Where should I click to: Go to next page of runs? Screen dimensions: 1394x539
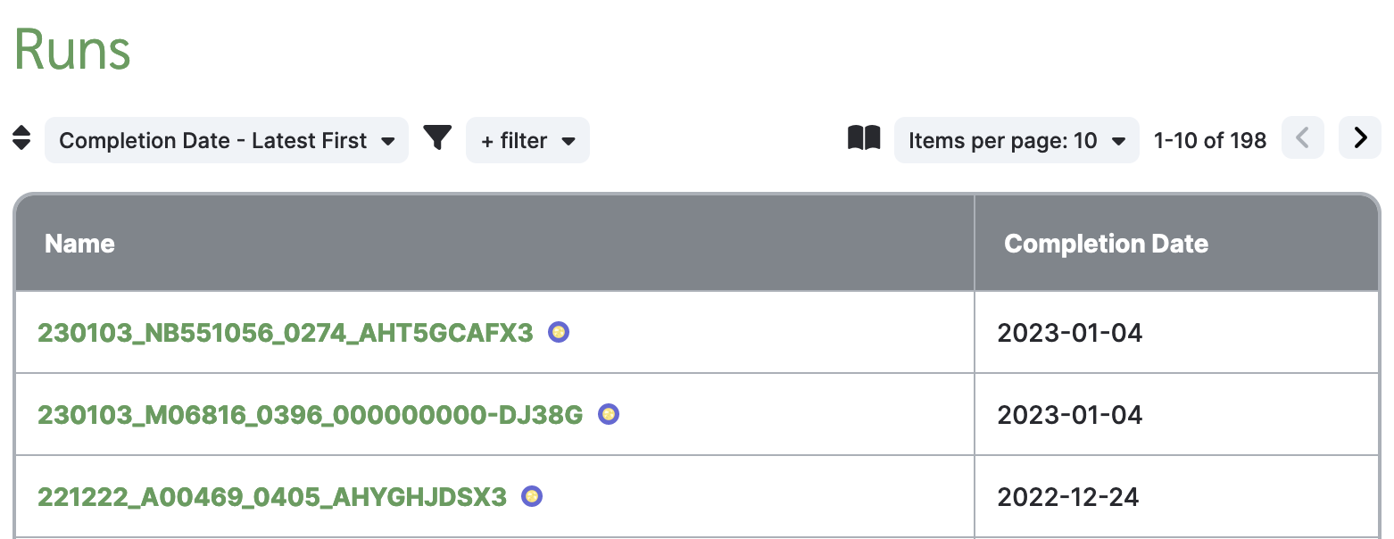coord(1360,138)
